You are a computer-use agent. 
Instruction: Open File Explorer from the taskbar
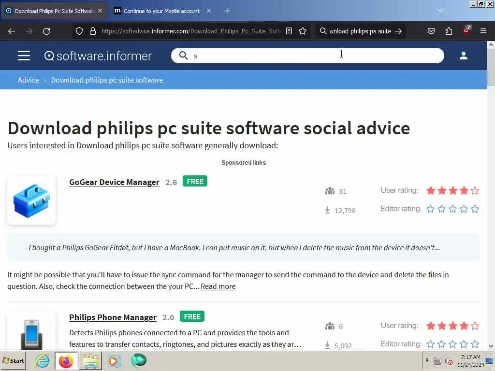(90, 361)
